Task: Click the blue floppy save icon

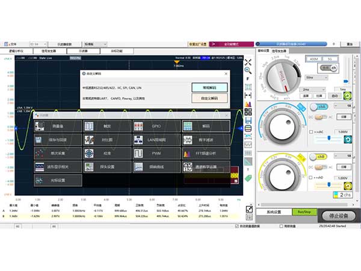Action: tap(248, 120)
